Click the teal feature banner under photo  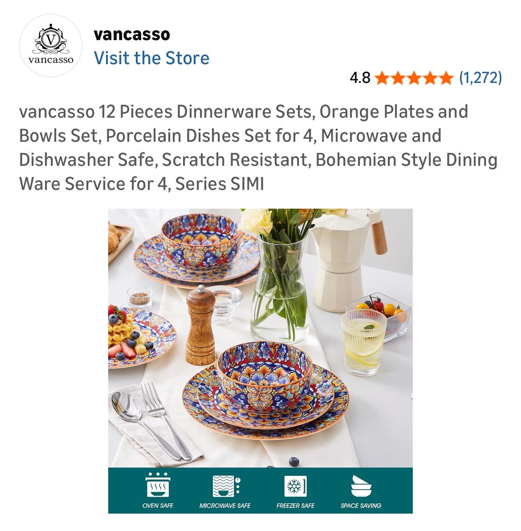(x=260, y=490)
